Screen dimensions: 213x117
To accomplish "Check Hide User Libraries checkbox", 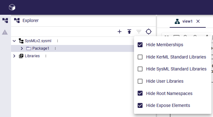I will tap(140, 81).
